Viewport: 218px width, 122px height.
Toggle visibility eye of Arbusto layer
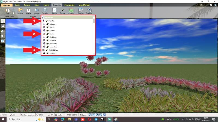click(x=44, y=24)
